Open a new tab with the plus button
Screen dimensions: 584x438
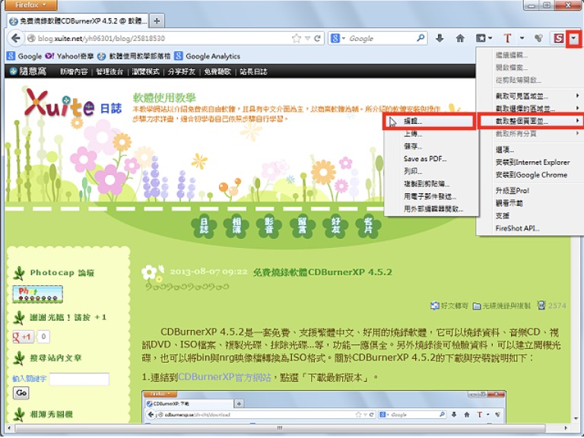pyautogui.click(x=157, y=21)
